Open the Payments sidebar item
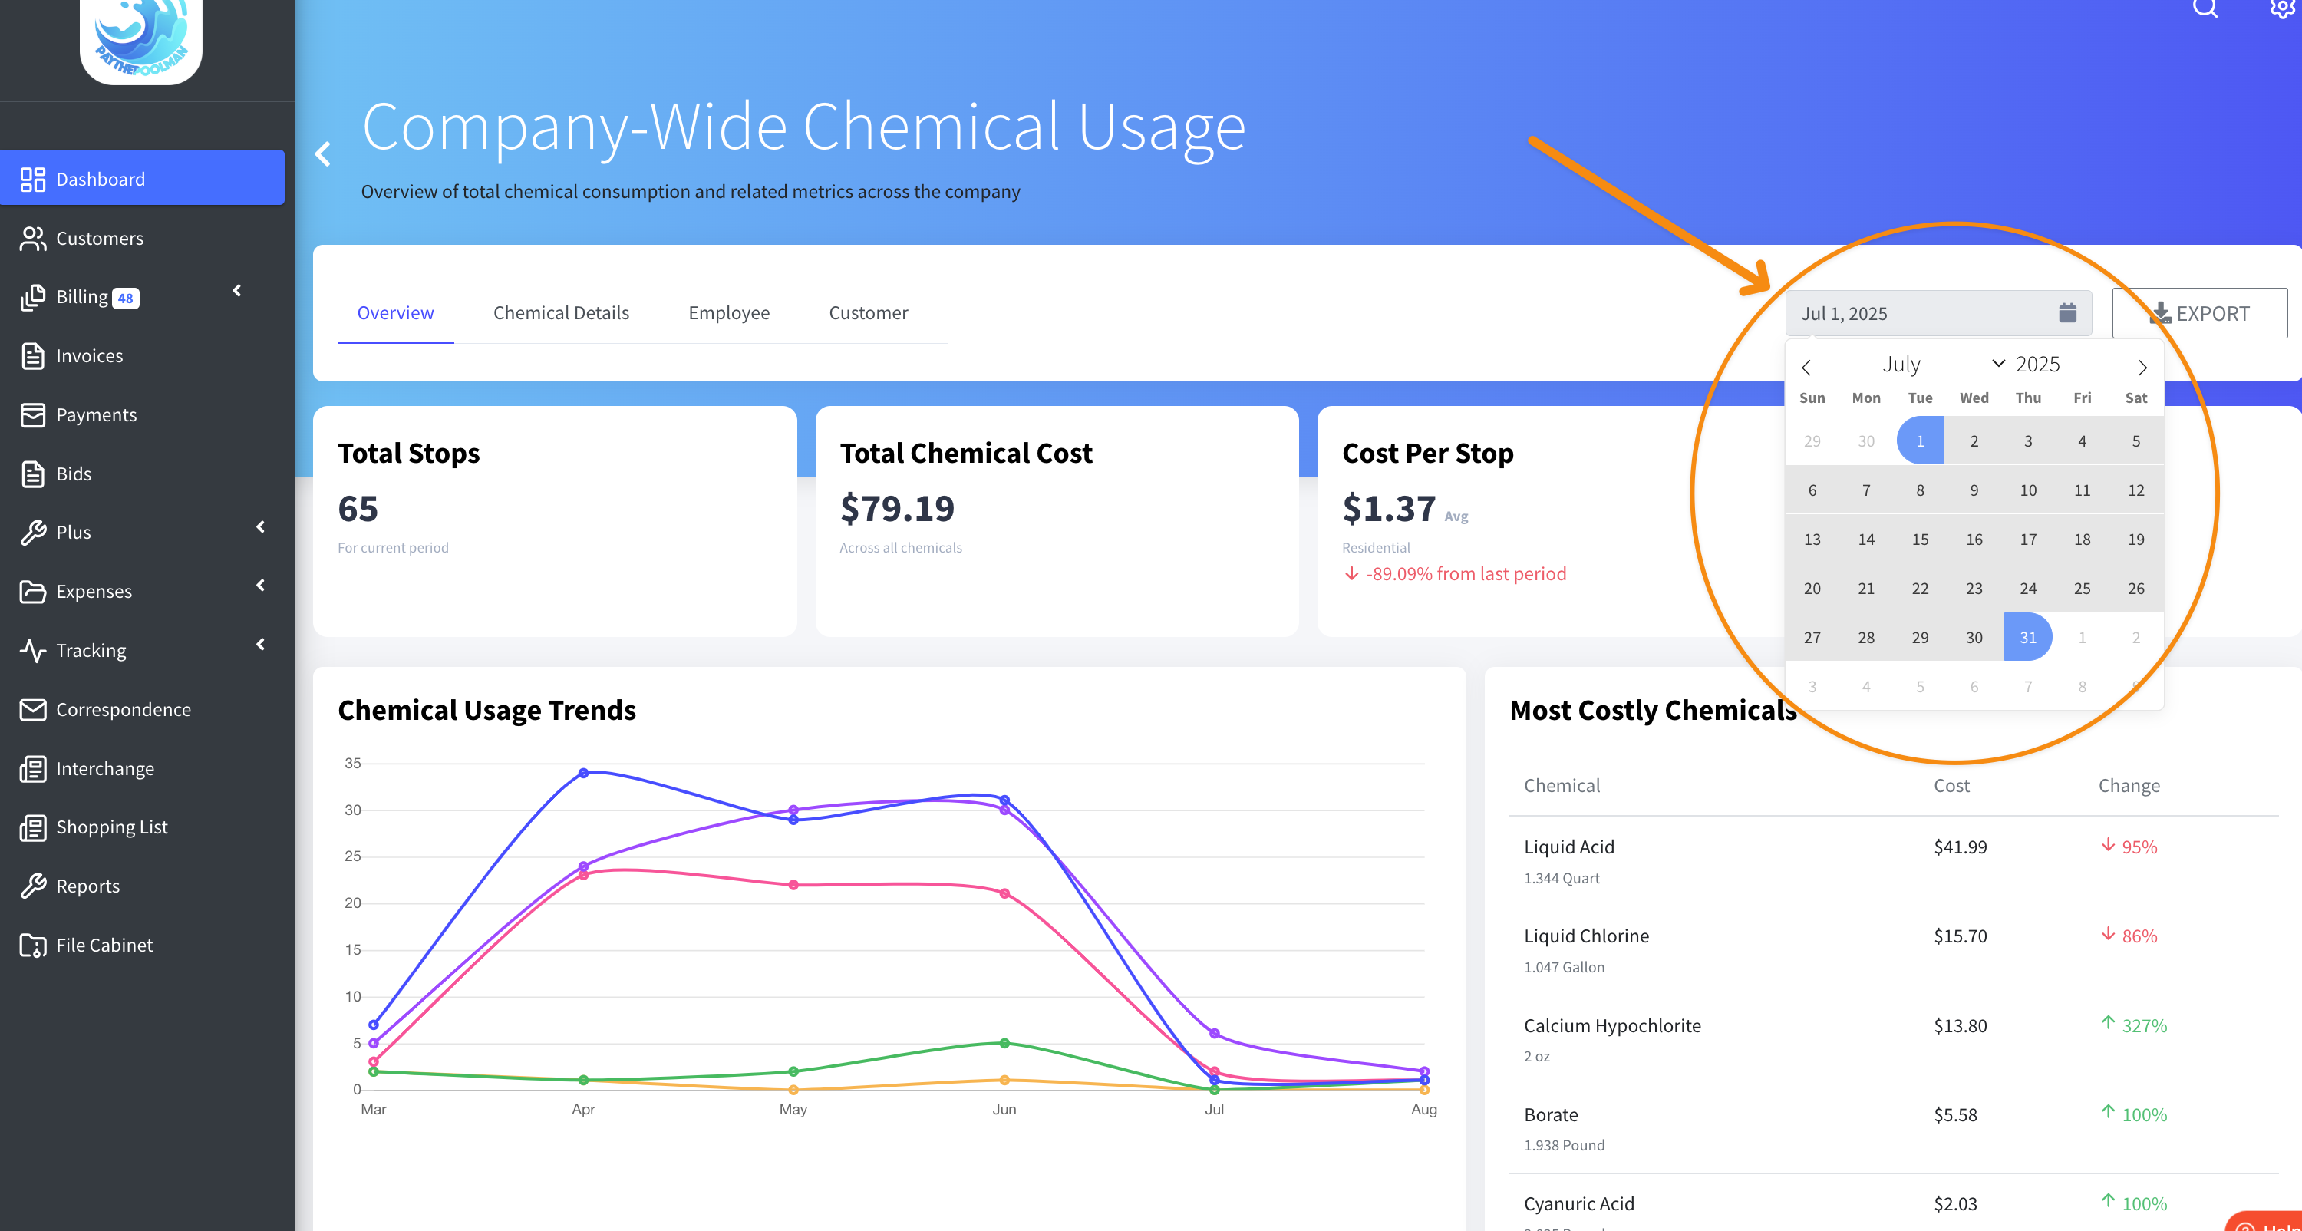The width and height of the screenshot is (2302, 1231). pos(97,414)
